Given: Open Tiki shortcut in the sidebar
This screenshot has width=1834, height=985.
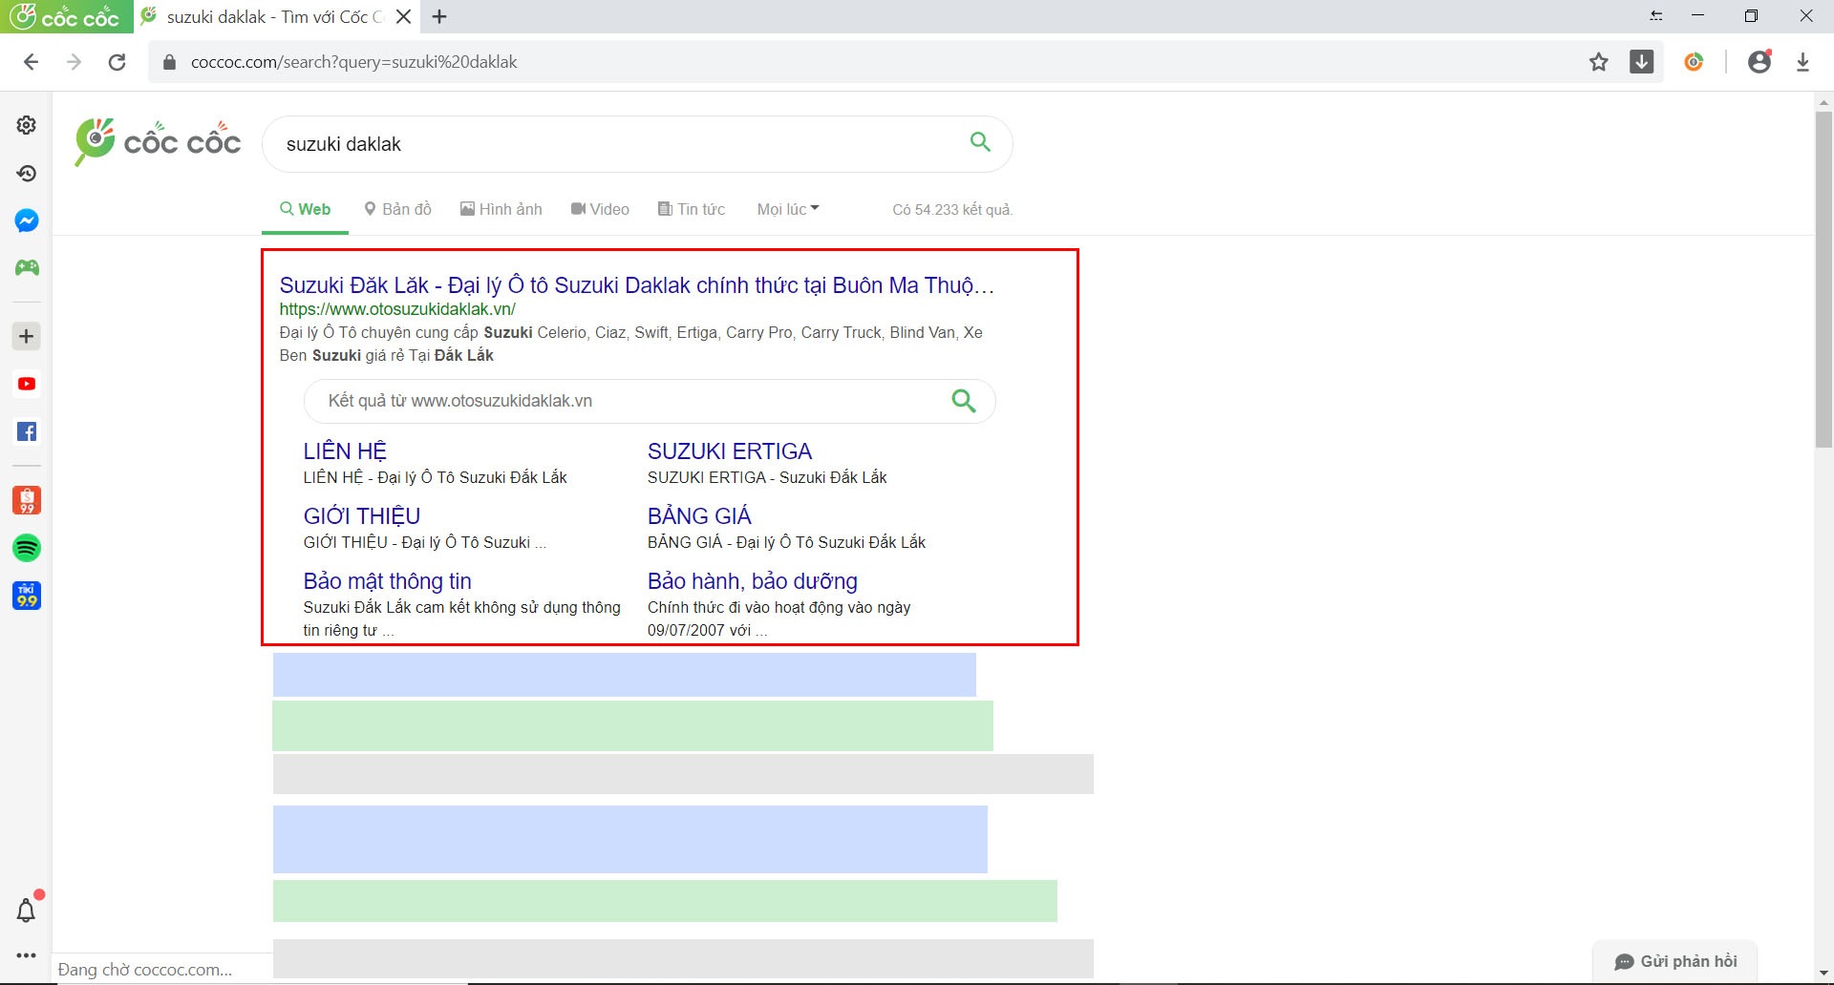Looking at the screenshot, I should 27,596.
